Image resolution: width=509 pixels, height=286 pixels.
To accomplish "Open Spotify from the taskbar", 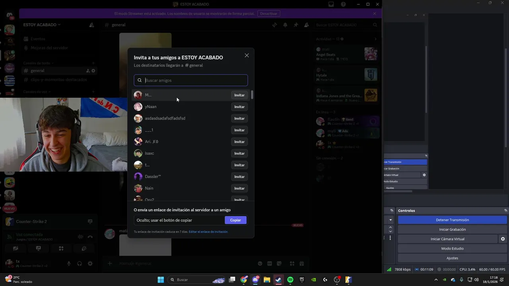I will [x=290, y=280].
